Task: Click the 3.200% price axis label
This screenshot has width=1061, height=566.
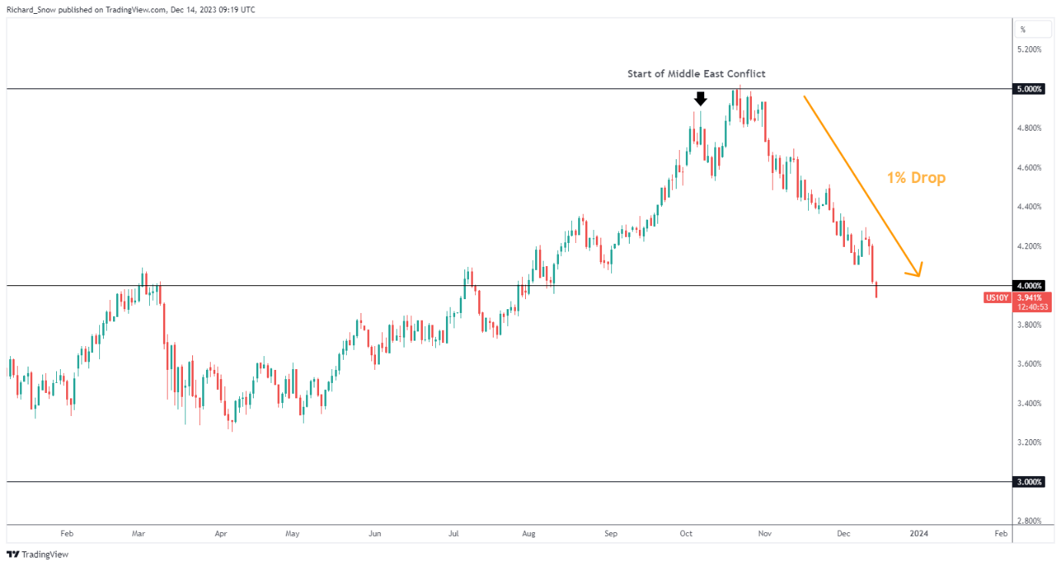Action: click(x=1029, y=443)
